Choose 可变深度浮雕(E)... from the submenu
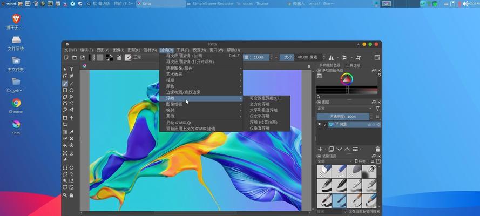The width and height of the screenshot is (480, 216). [x=266, y=98]
